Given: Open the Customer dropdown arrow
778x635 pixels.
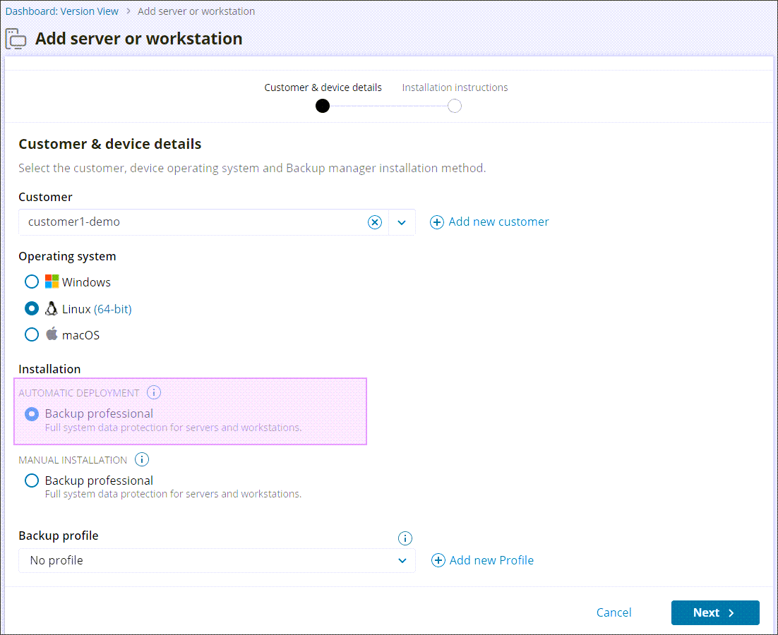Looking at the screenshot, I should 402,222.
